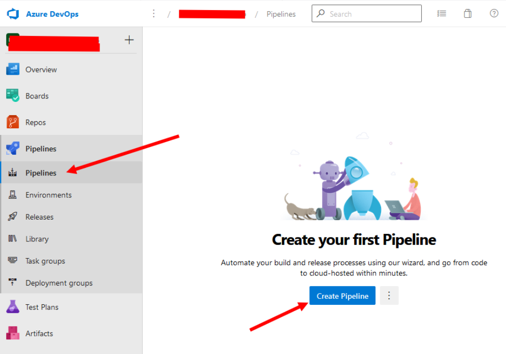The width and height of the screenshot is (506, 354).
Task: Go to Environments in sidebar
Action: [x=71, y=195]
